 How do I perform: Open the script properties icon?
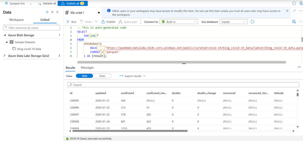pyautogui.click(x=294, y=22)
